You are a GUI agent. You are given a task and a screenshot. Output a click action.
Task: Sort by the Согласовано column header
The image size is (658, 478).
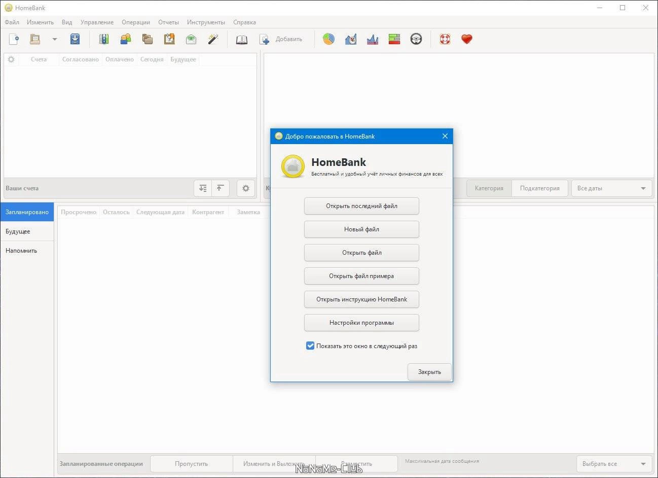tap(81, 59)
